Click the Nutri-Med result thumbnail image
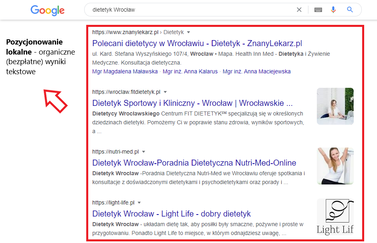Viewport: 377px width, 243px height. point(335,166)
